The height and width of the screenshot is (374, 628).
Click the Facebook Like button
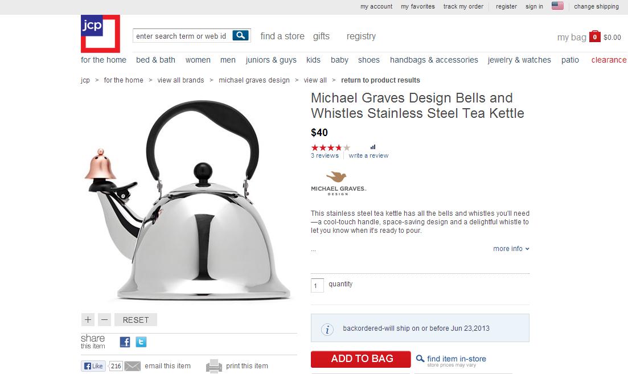click(93, 366)
